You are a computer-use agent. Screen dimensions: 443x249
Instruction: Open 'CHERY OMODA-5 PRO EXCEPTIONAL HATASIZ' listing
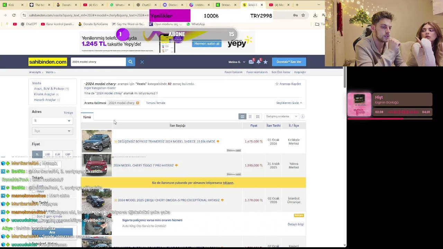coord(169,200)
